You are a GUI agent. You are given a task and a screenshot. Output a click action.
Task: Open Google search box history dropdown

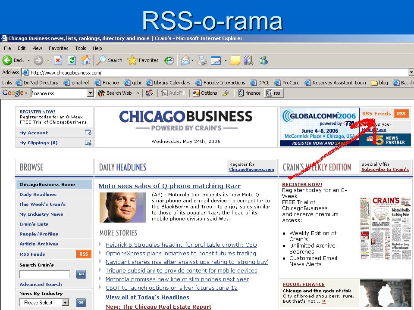[x=91, y=93]
